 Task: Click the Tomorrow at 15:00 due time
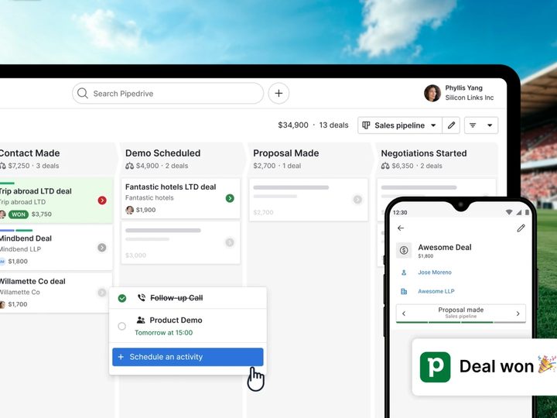pos(164,333)
